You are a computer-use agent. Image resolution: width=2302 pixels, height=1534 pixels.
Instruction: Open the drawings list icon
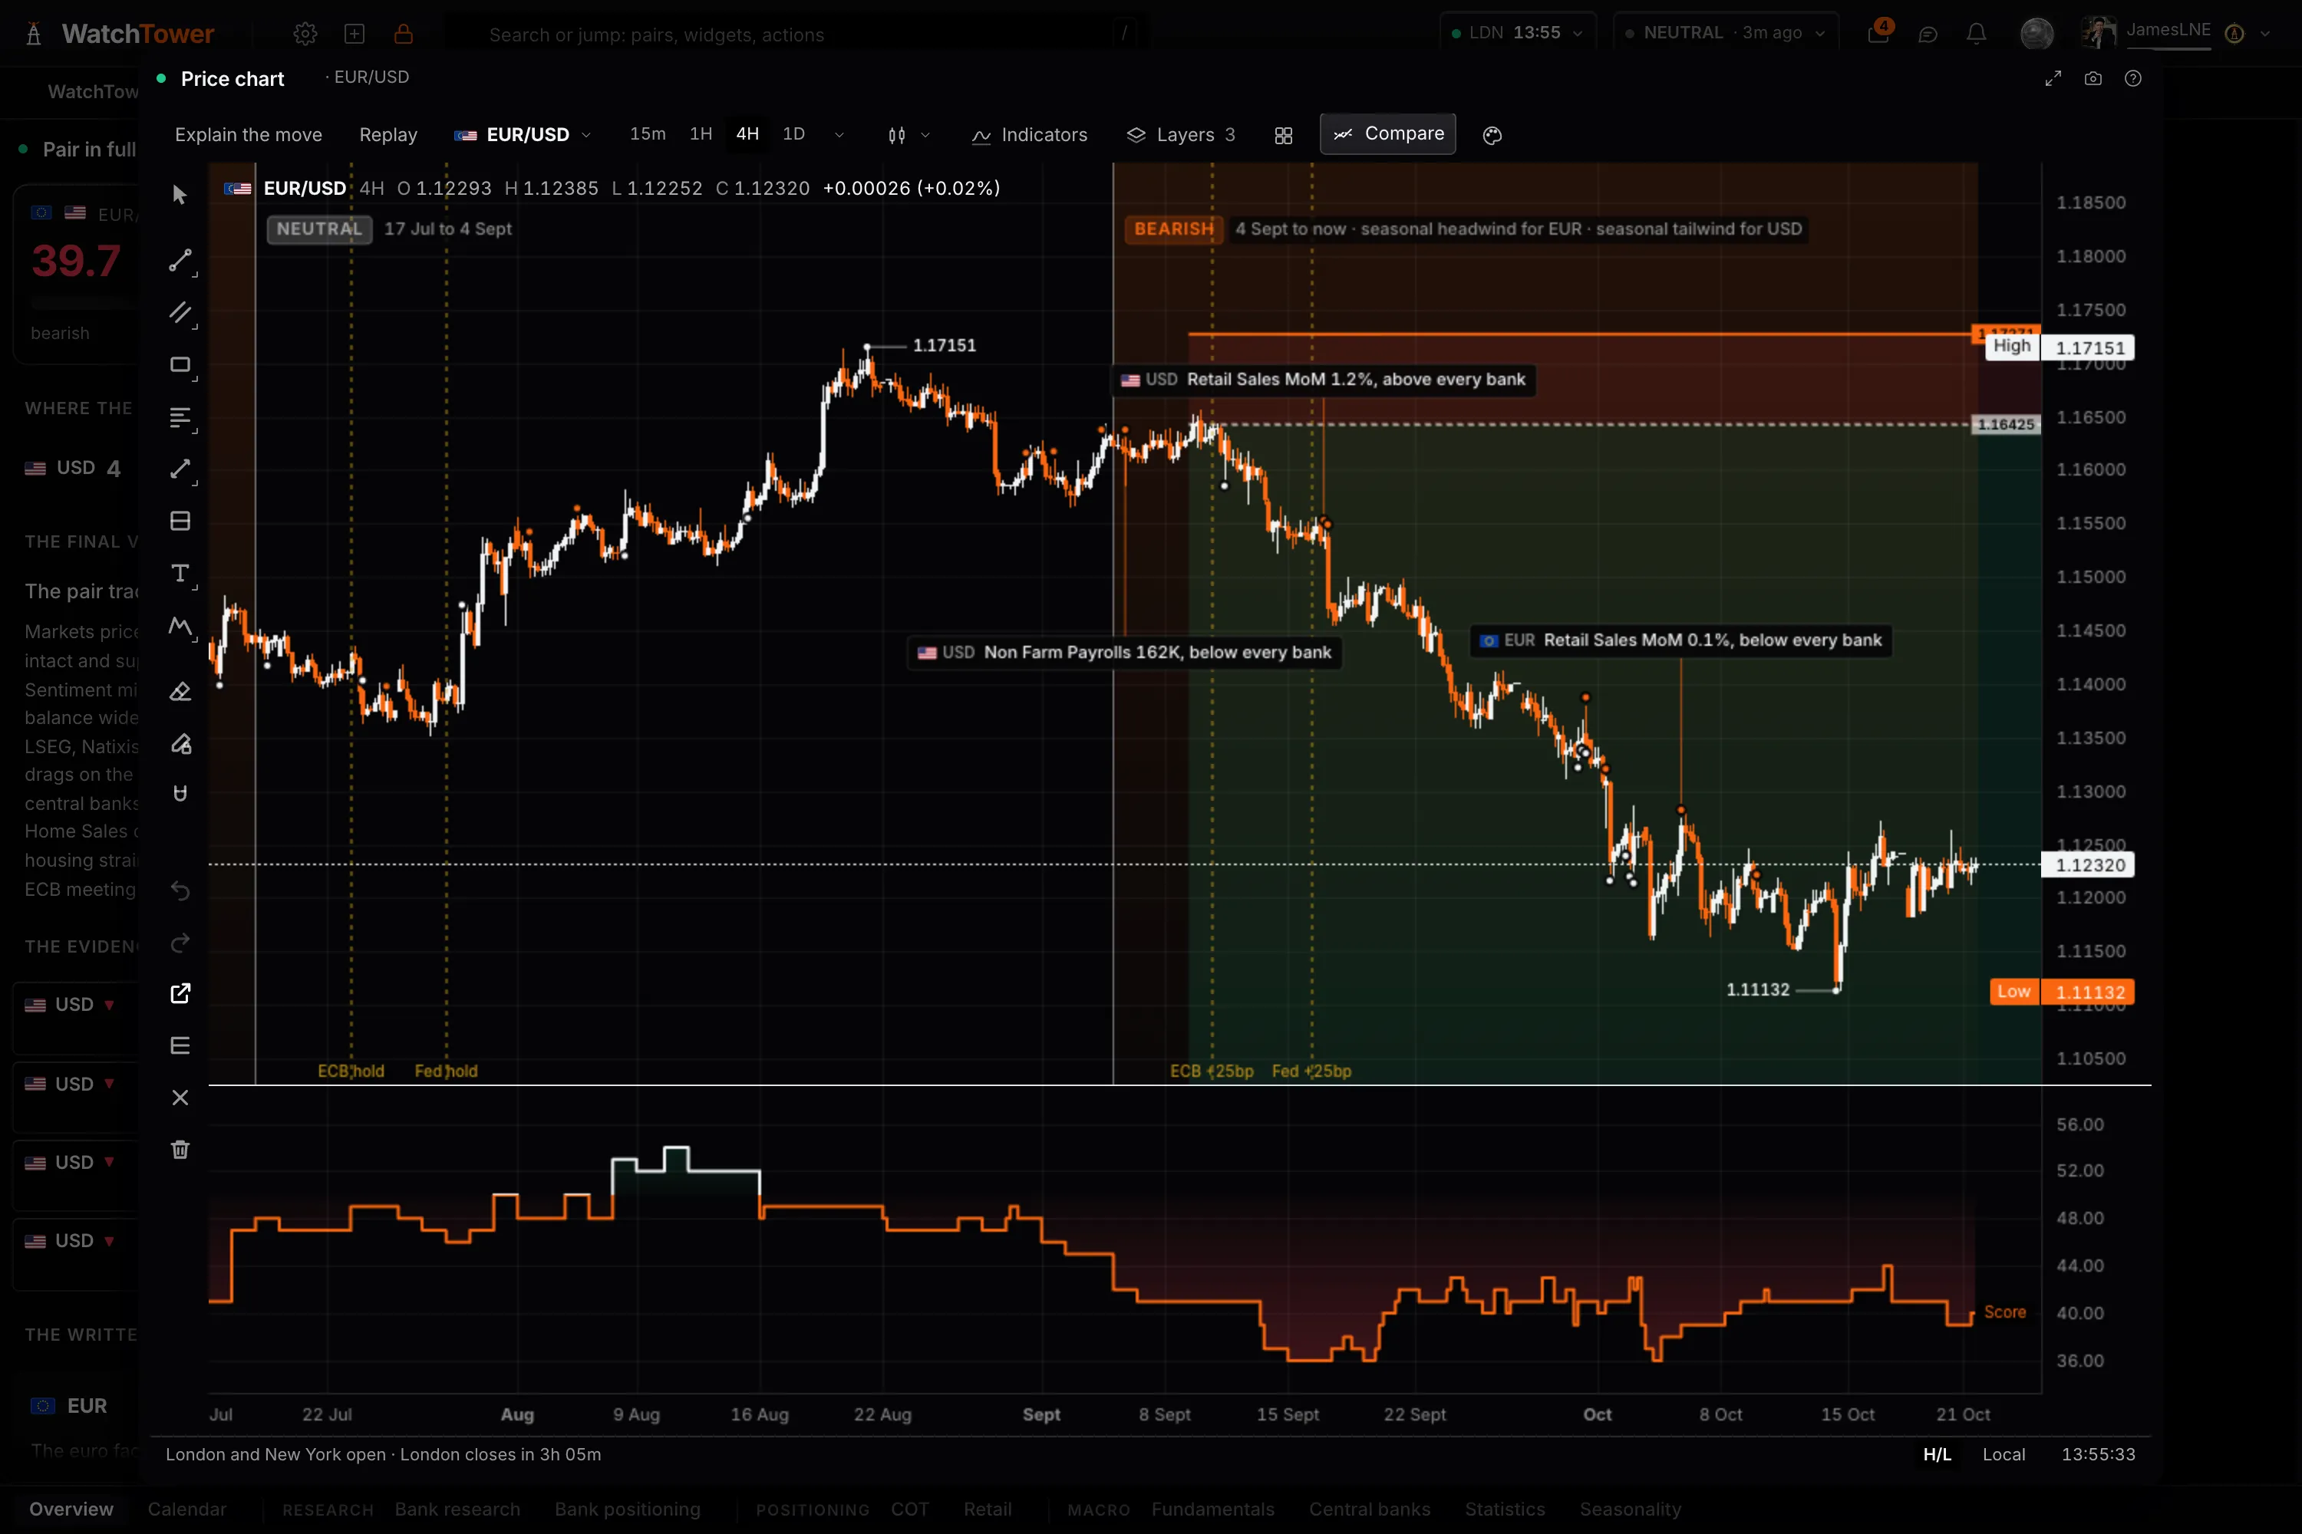pos(180,1046)
